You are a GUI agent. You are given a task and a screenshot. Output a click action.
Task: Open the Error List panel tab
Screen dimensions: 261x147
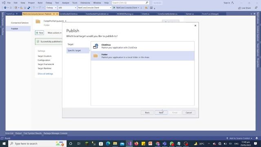(x=9, y=133)
